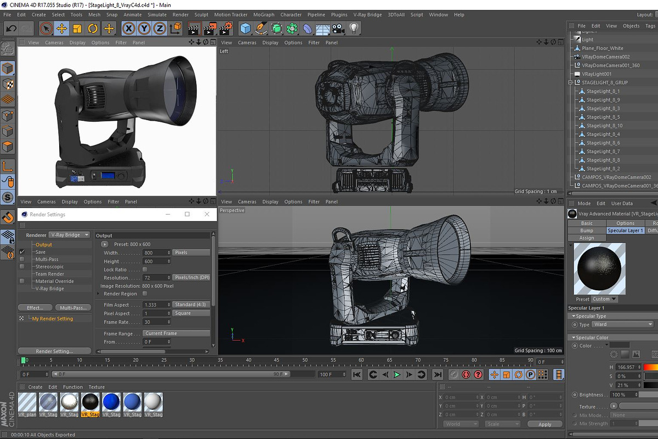Activate the Rotate tool
Screen dimensions: 658x439
(93, 29)
